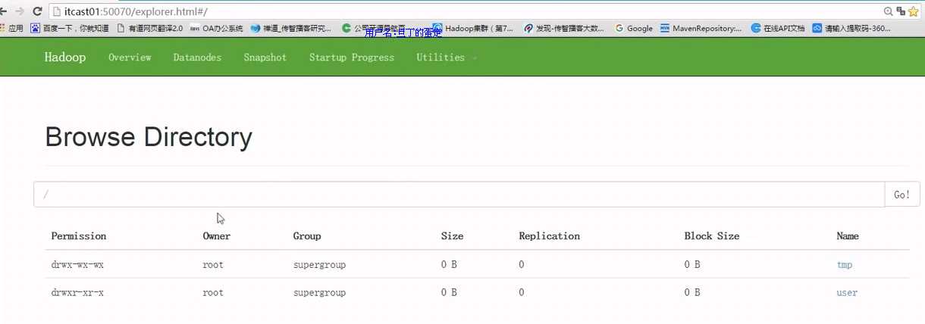Click the root owner in the tmp row

pos(213,265)
